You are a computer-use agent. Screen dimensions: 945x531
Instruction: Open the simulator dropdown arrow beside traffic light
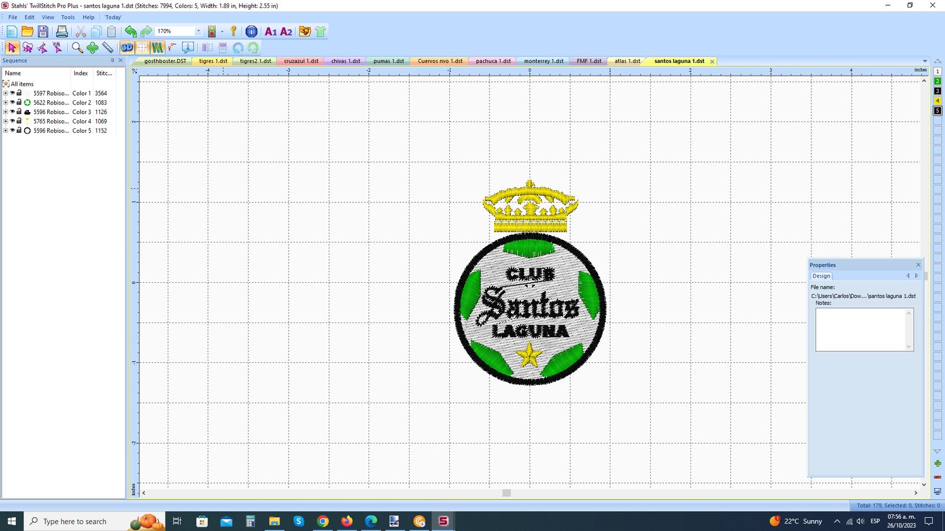pos(222,31)
